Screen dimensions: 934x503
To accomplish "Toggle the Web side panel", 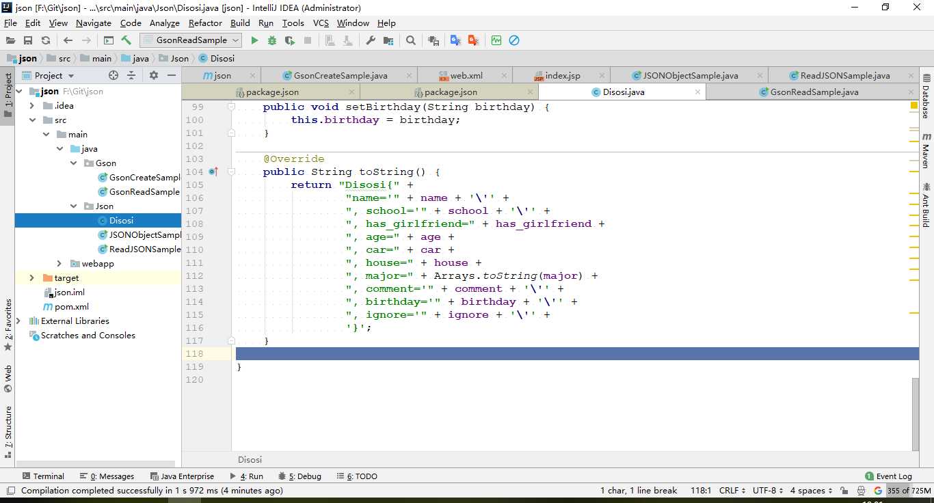I will point(8,379).
